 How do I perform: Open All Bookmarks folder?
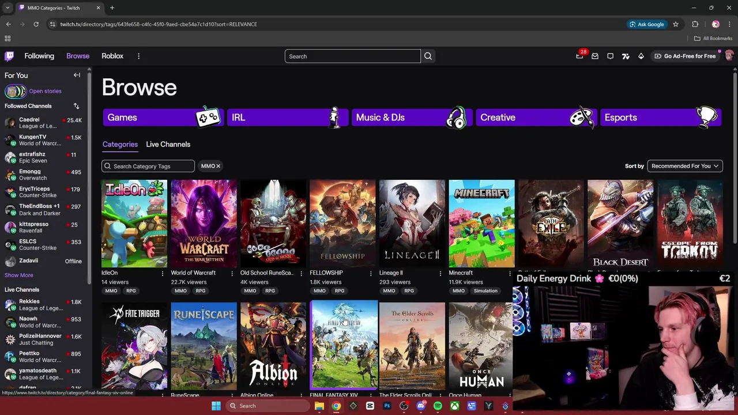(x=713, y=38)
